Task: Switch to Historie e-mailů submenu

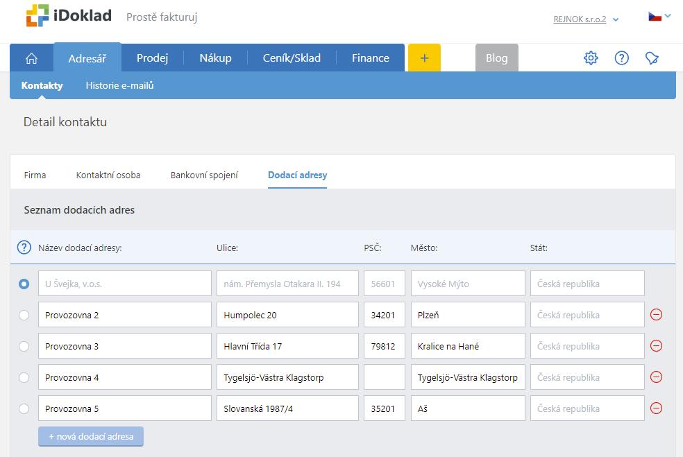Action: 119,85
